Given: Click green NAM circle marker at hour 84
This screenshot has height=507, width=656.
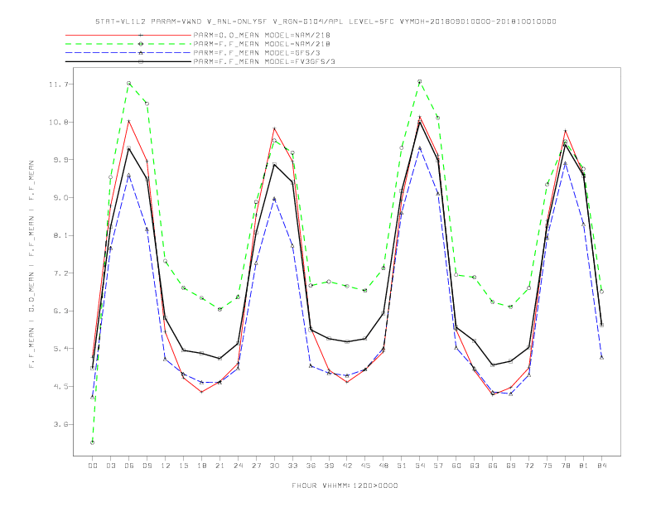Looking at the screenshot, I should pos(601,292).
